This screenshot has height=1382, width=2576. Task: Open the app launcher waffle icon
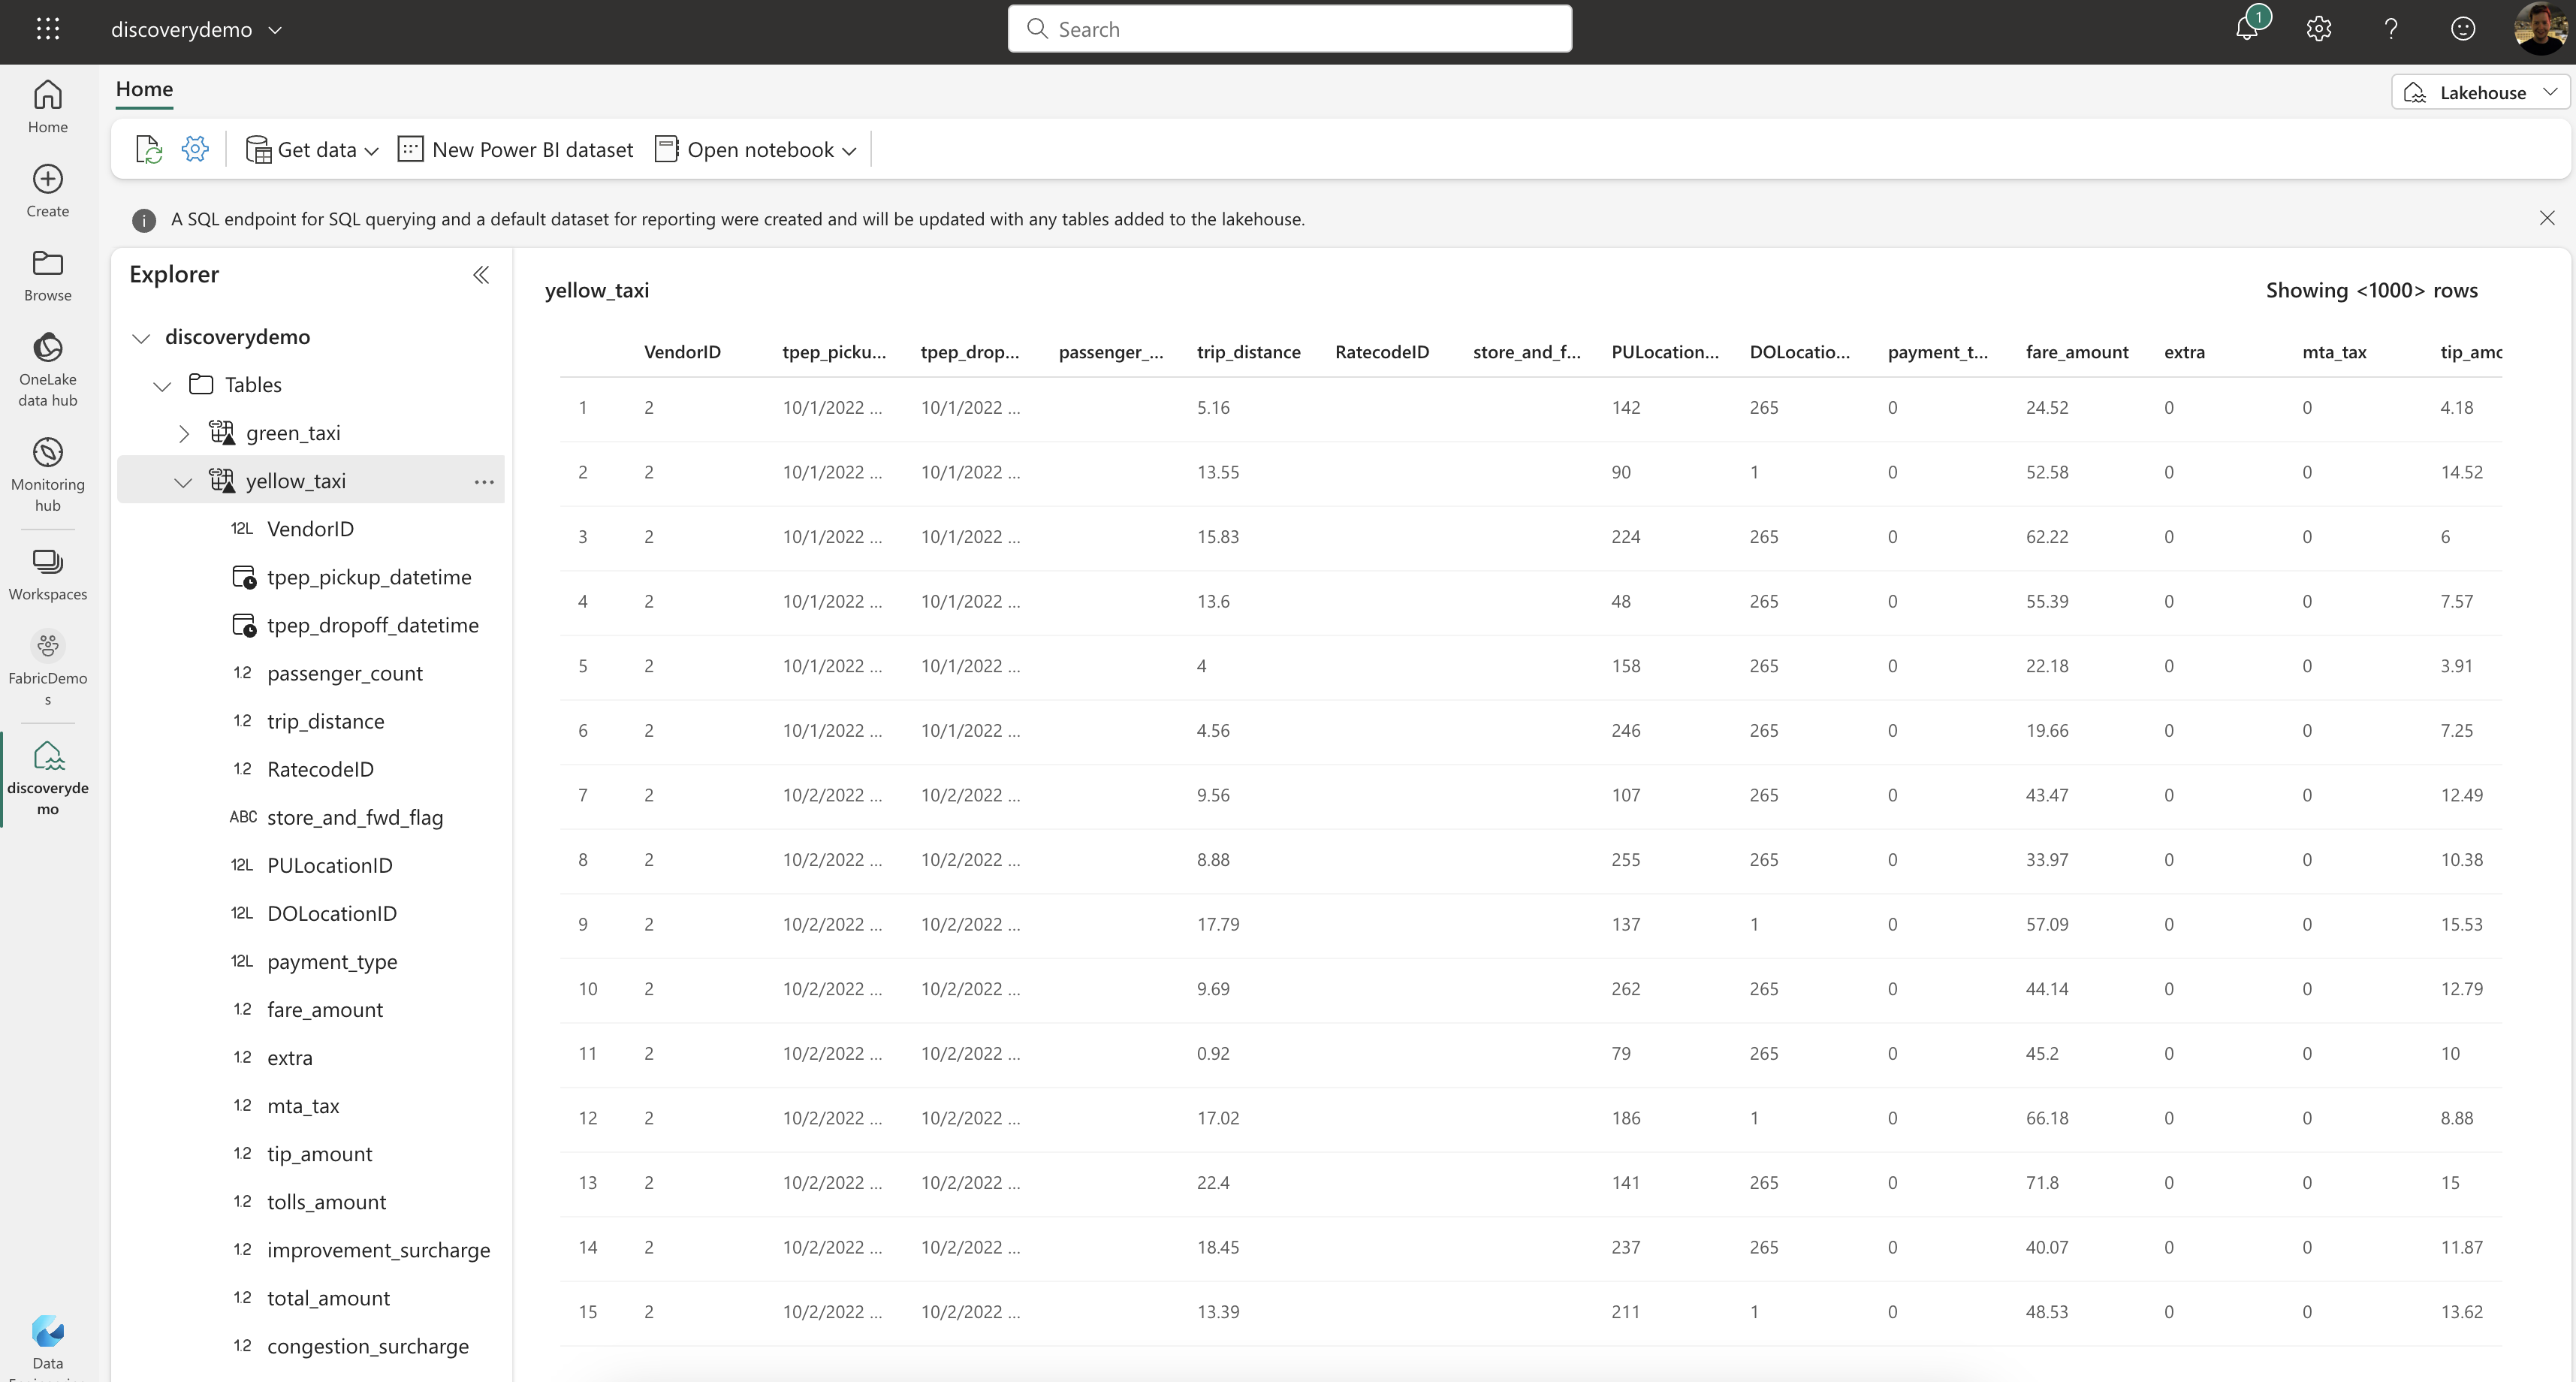(48, 29)
